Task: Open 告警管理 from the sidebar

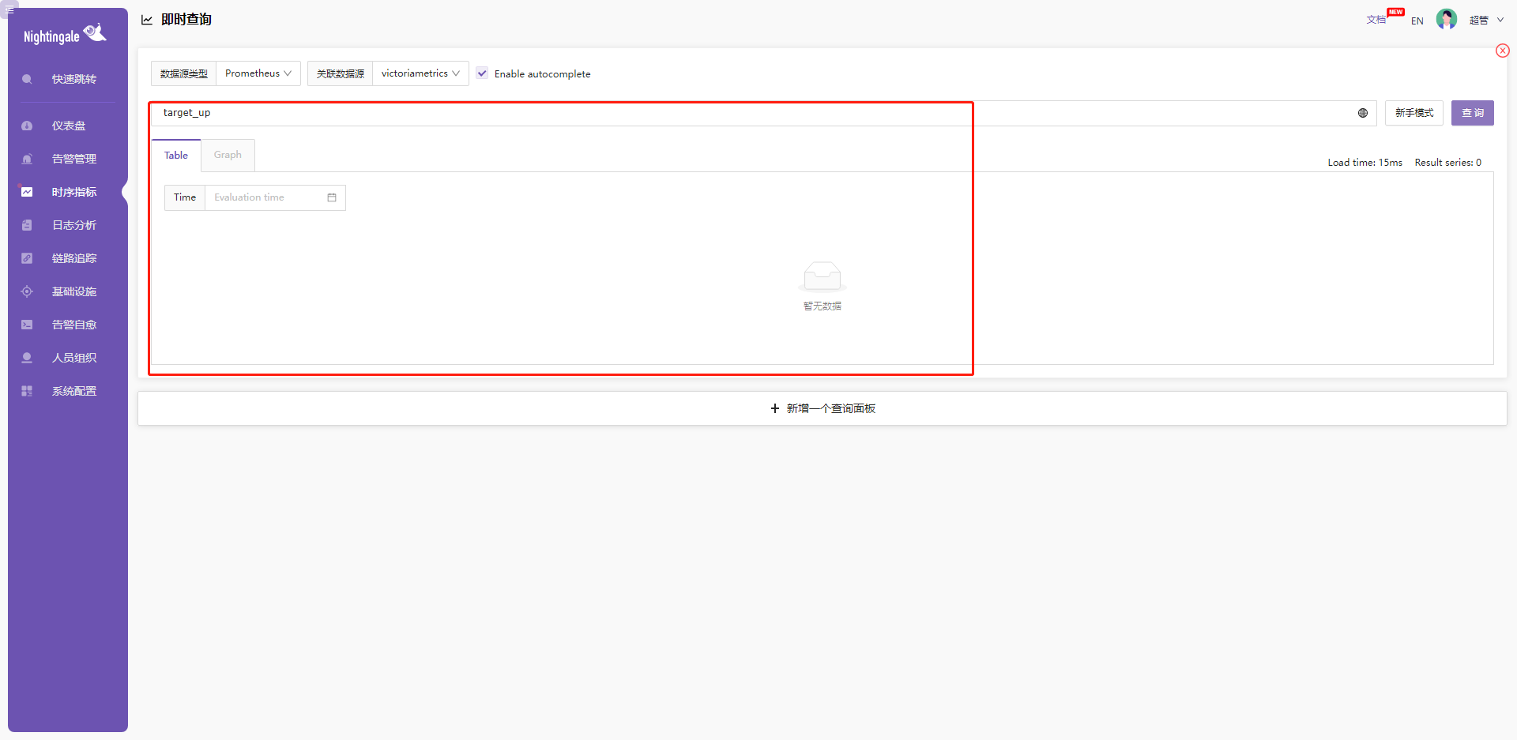Action: point(73,159)
